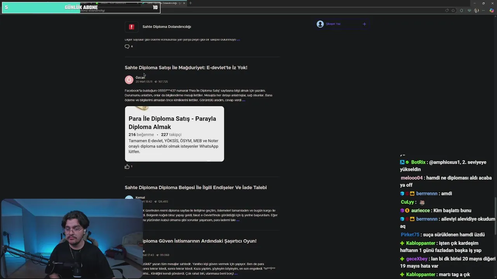Click the red exclamation icon beside Sahte Diploma Dolandırıcılığı
The image size is (497, 279).
coord(131,27)
